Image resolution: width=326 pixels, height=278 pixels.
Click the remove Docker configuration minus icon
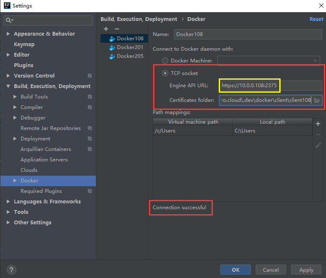click(117, 29)
